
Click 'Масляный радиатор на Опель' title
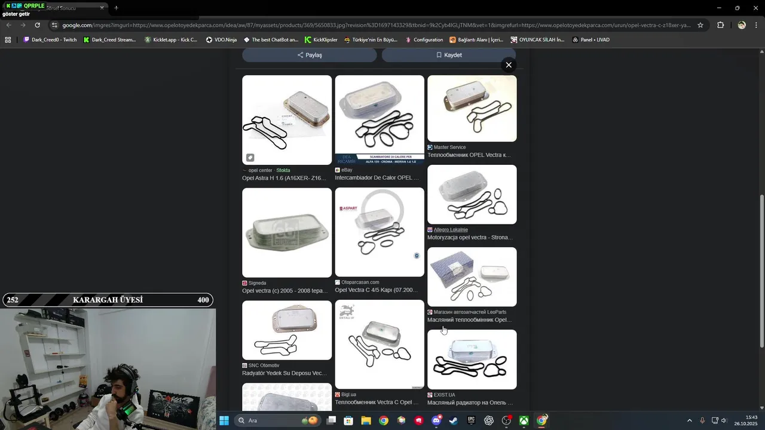tap(470, 403)
